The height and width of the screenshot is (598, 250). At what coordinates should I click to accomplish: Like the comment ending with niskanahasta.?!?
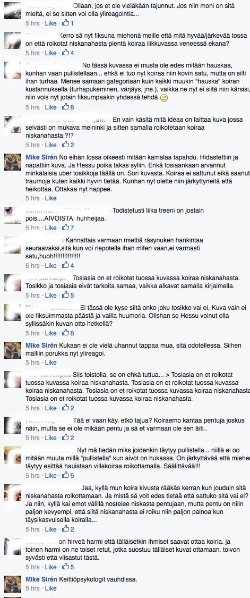(50, 145)
